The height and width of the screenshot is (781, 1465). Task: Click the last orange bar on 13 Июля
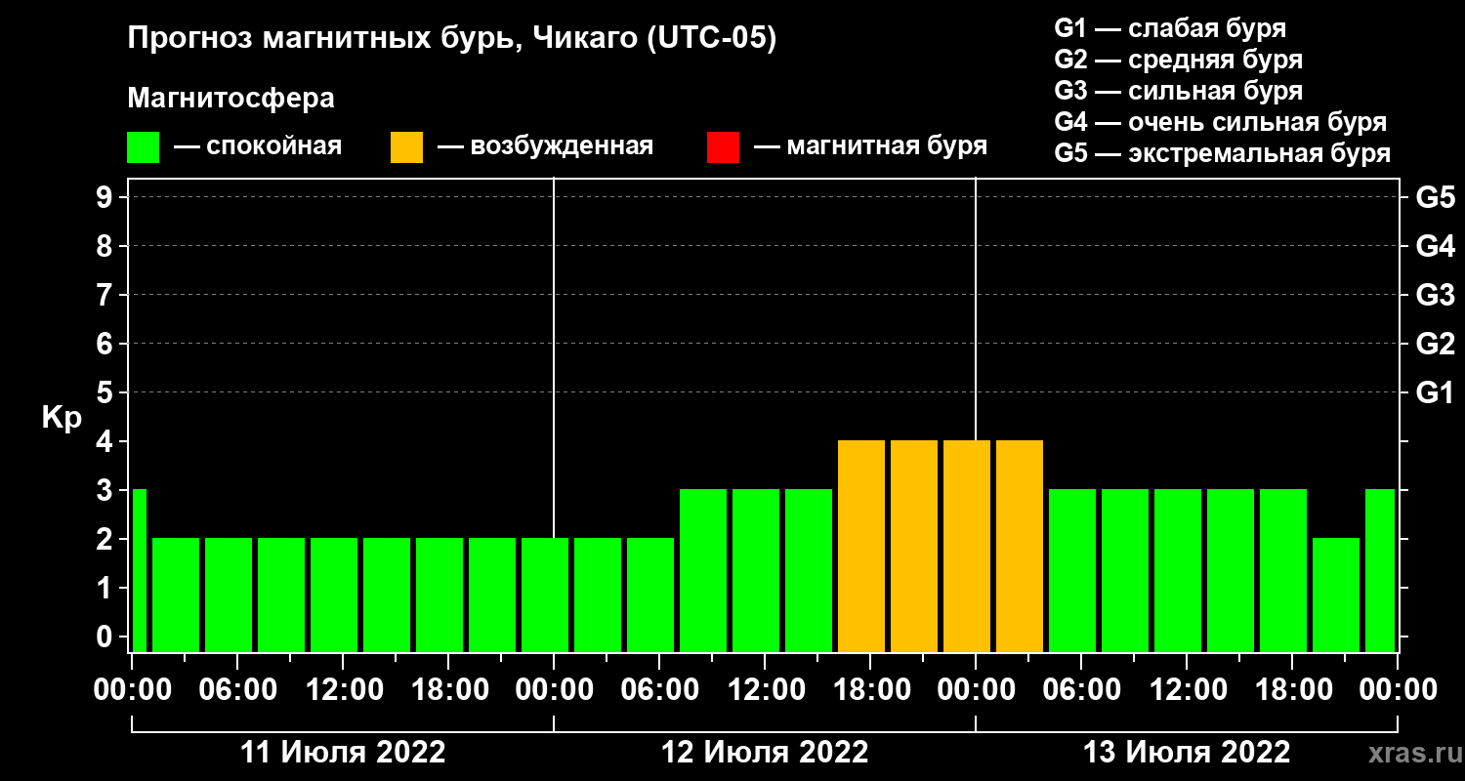(x=1020, y=546)
